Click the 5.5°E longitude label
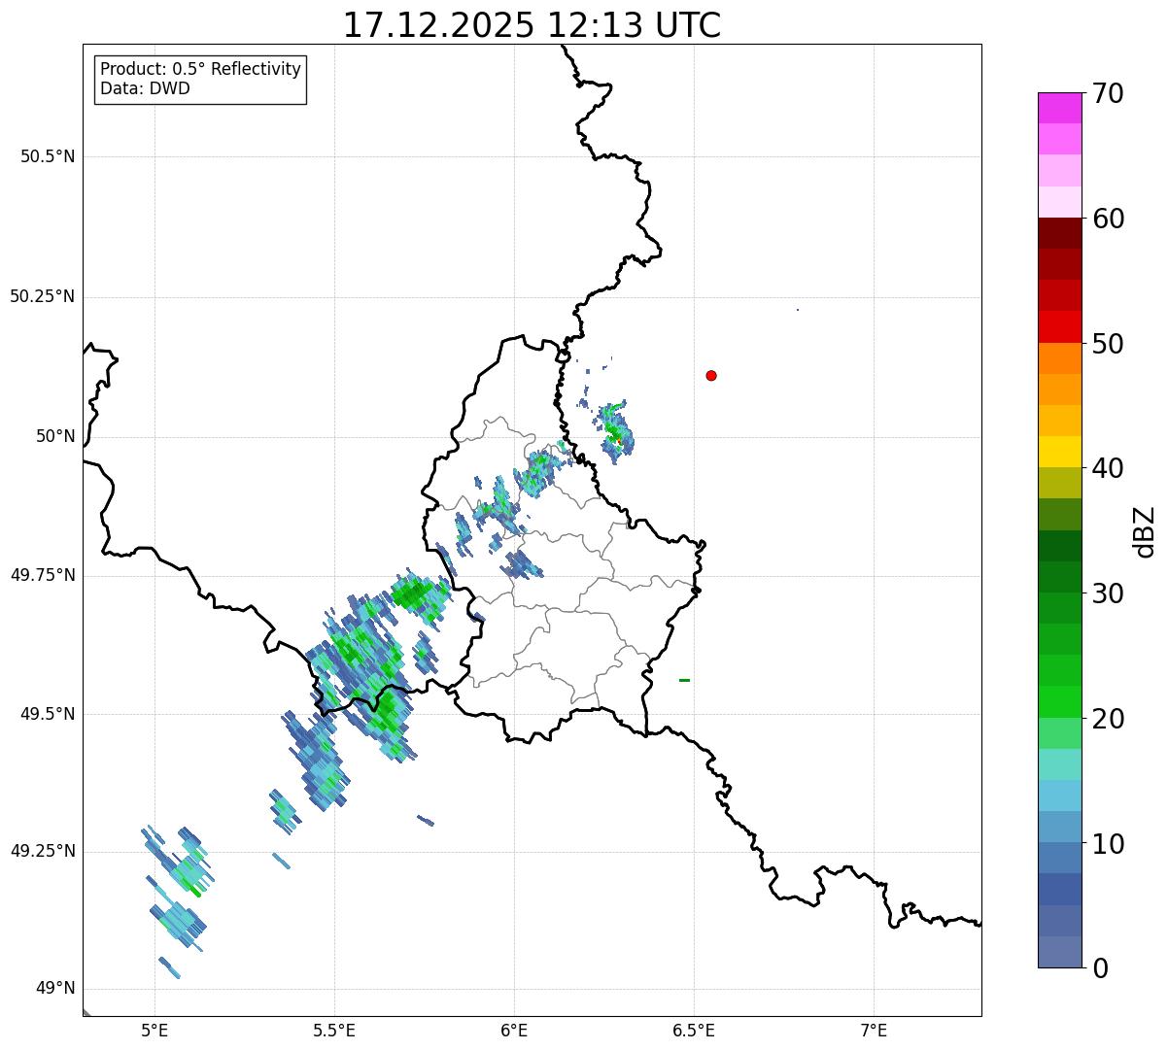 coord(334,1030)
